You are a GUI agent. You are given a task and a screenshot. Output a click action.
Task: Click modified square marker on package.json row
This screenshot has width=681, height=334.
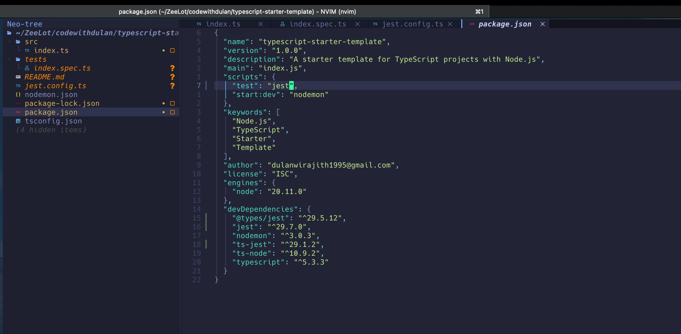click(x=172, y=112)
